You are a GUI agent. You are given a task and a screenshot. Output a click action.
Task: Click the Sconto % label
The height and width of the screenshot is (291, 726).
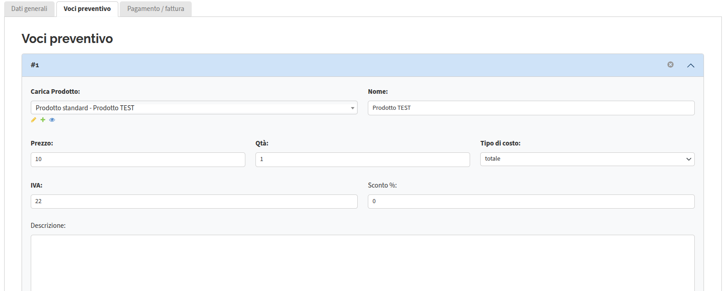pyautogui.click(x=382, y=185)
